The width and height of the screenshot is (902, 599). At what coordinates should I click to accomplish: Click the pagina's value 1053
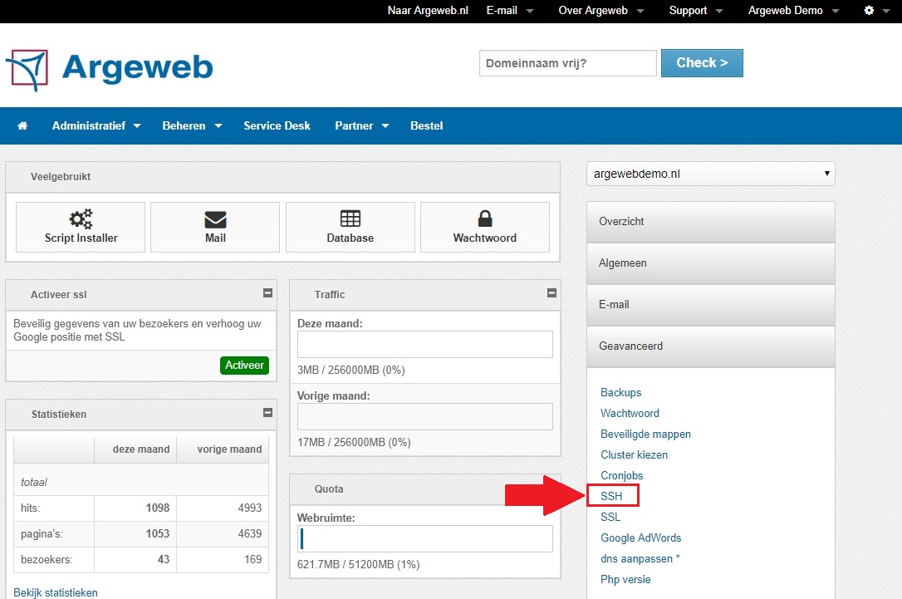[157, 533]
